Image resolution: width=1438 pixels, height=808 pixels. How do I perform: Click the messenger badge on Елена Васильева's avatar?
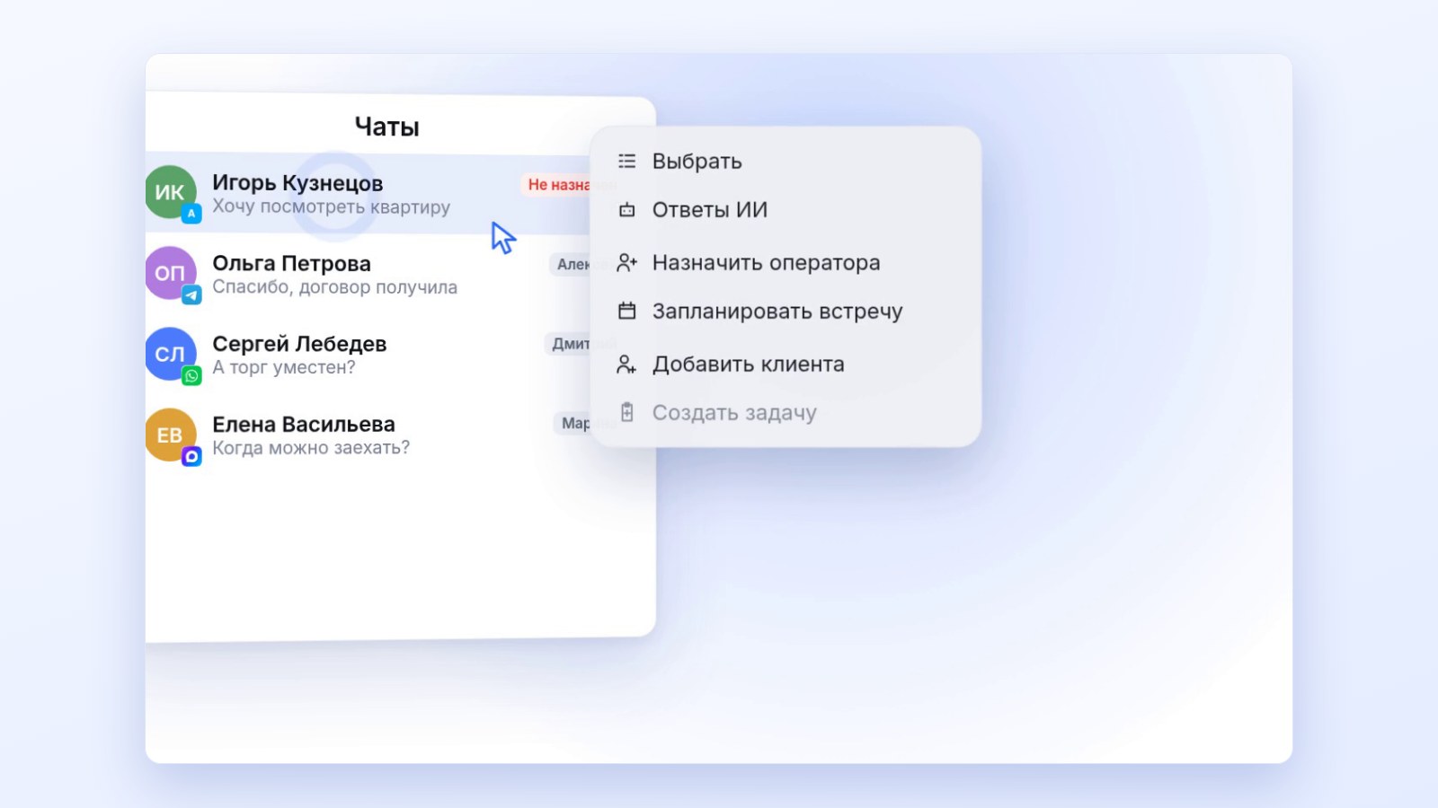click(x=191, y=456)
